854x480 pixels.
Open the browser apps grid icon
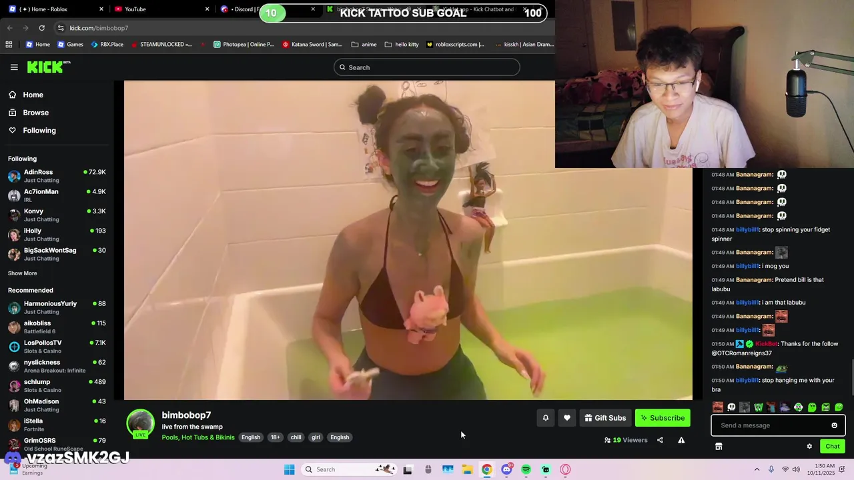coord(9,45)
